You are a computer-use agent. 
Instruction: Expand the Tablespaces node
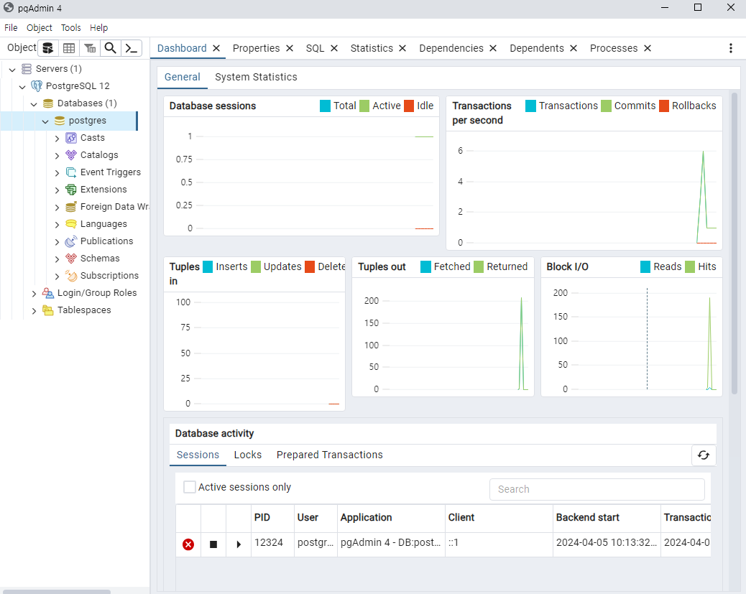pos(34,311)
